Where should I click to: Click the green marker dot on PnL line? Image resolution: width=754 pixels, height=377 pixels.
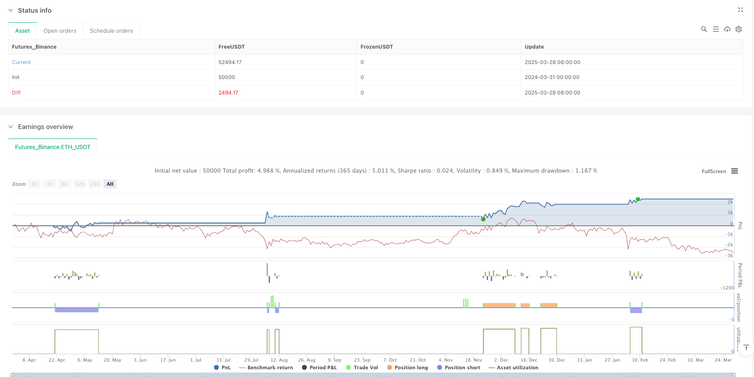[638, 199]
